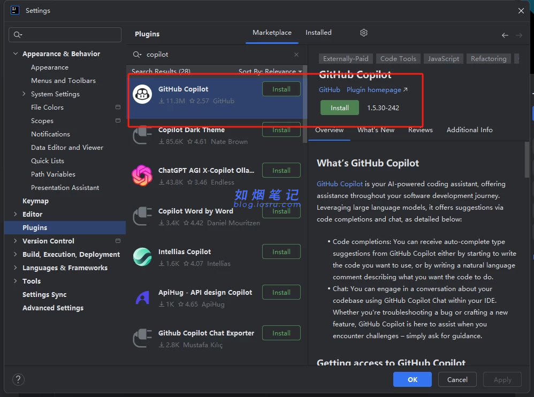Open the Additional Info tab
The height and width of the screenshot is (397, 534).
click(x=469, y=129)
